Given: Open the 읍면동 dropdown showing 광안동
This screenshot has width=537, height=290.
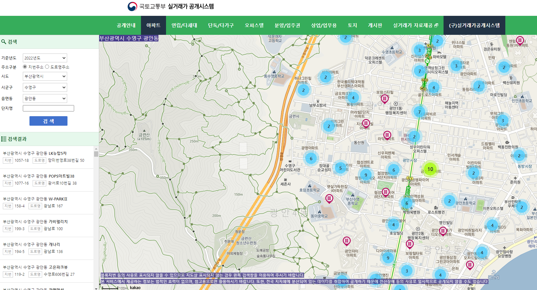Looking at the screenshot, I should [x=45, y=98].
